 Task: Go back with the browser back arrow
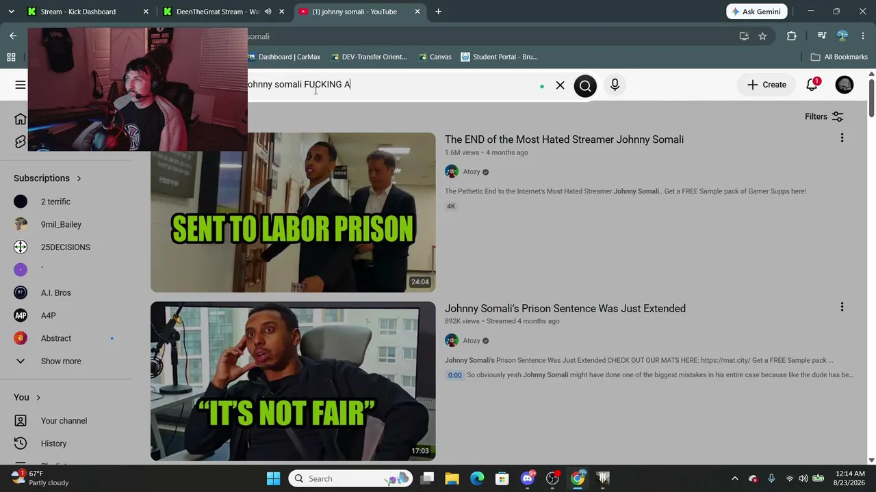tap(13, 36)
